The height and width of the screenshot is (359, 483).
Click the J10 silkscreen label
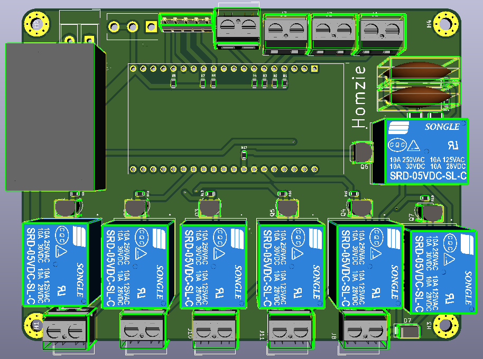(190, 334)
